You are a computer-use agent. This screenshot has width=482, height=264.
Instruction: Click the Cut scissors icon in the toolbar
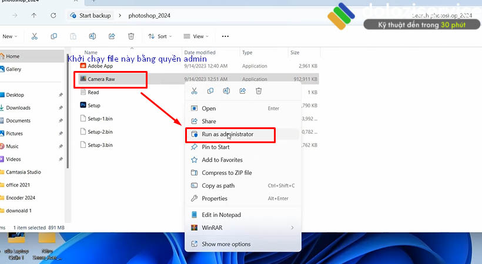(x=35, y=36)
